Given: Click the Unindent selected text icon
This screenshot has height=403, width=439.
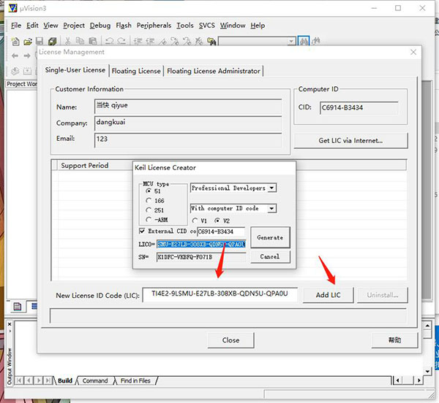Looking at the screenshot, I should tap(150, 42).
